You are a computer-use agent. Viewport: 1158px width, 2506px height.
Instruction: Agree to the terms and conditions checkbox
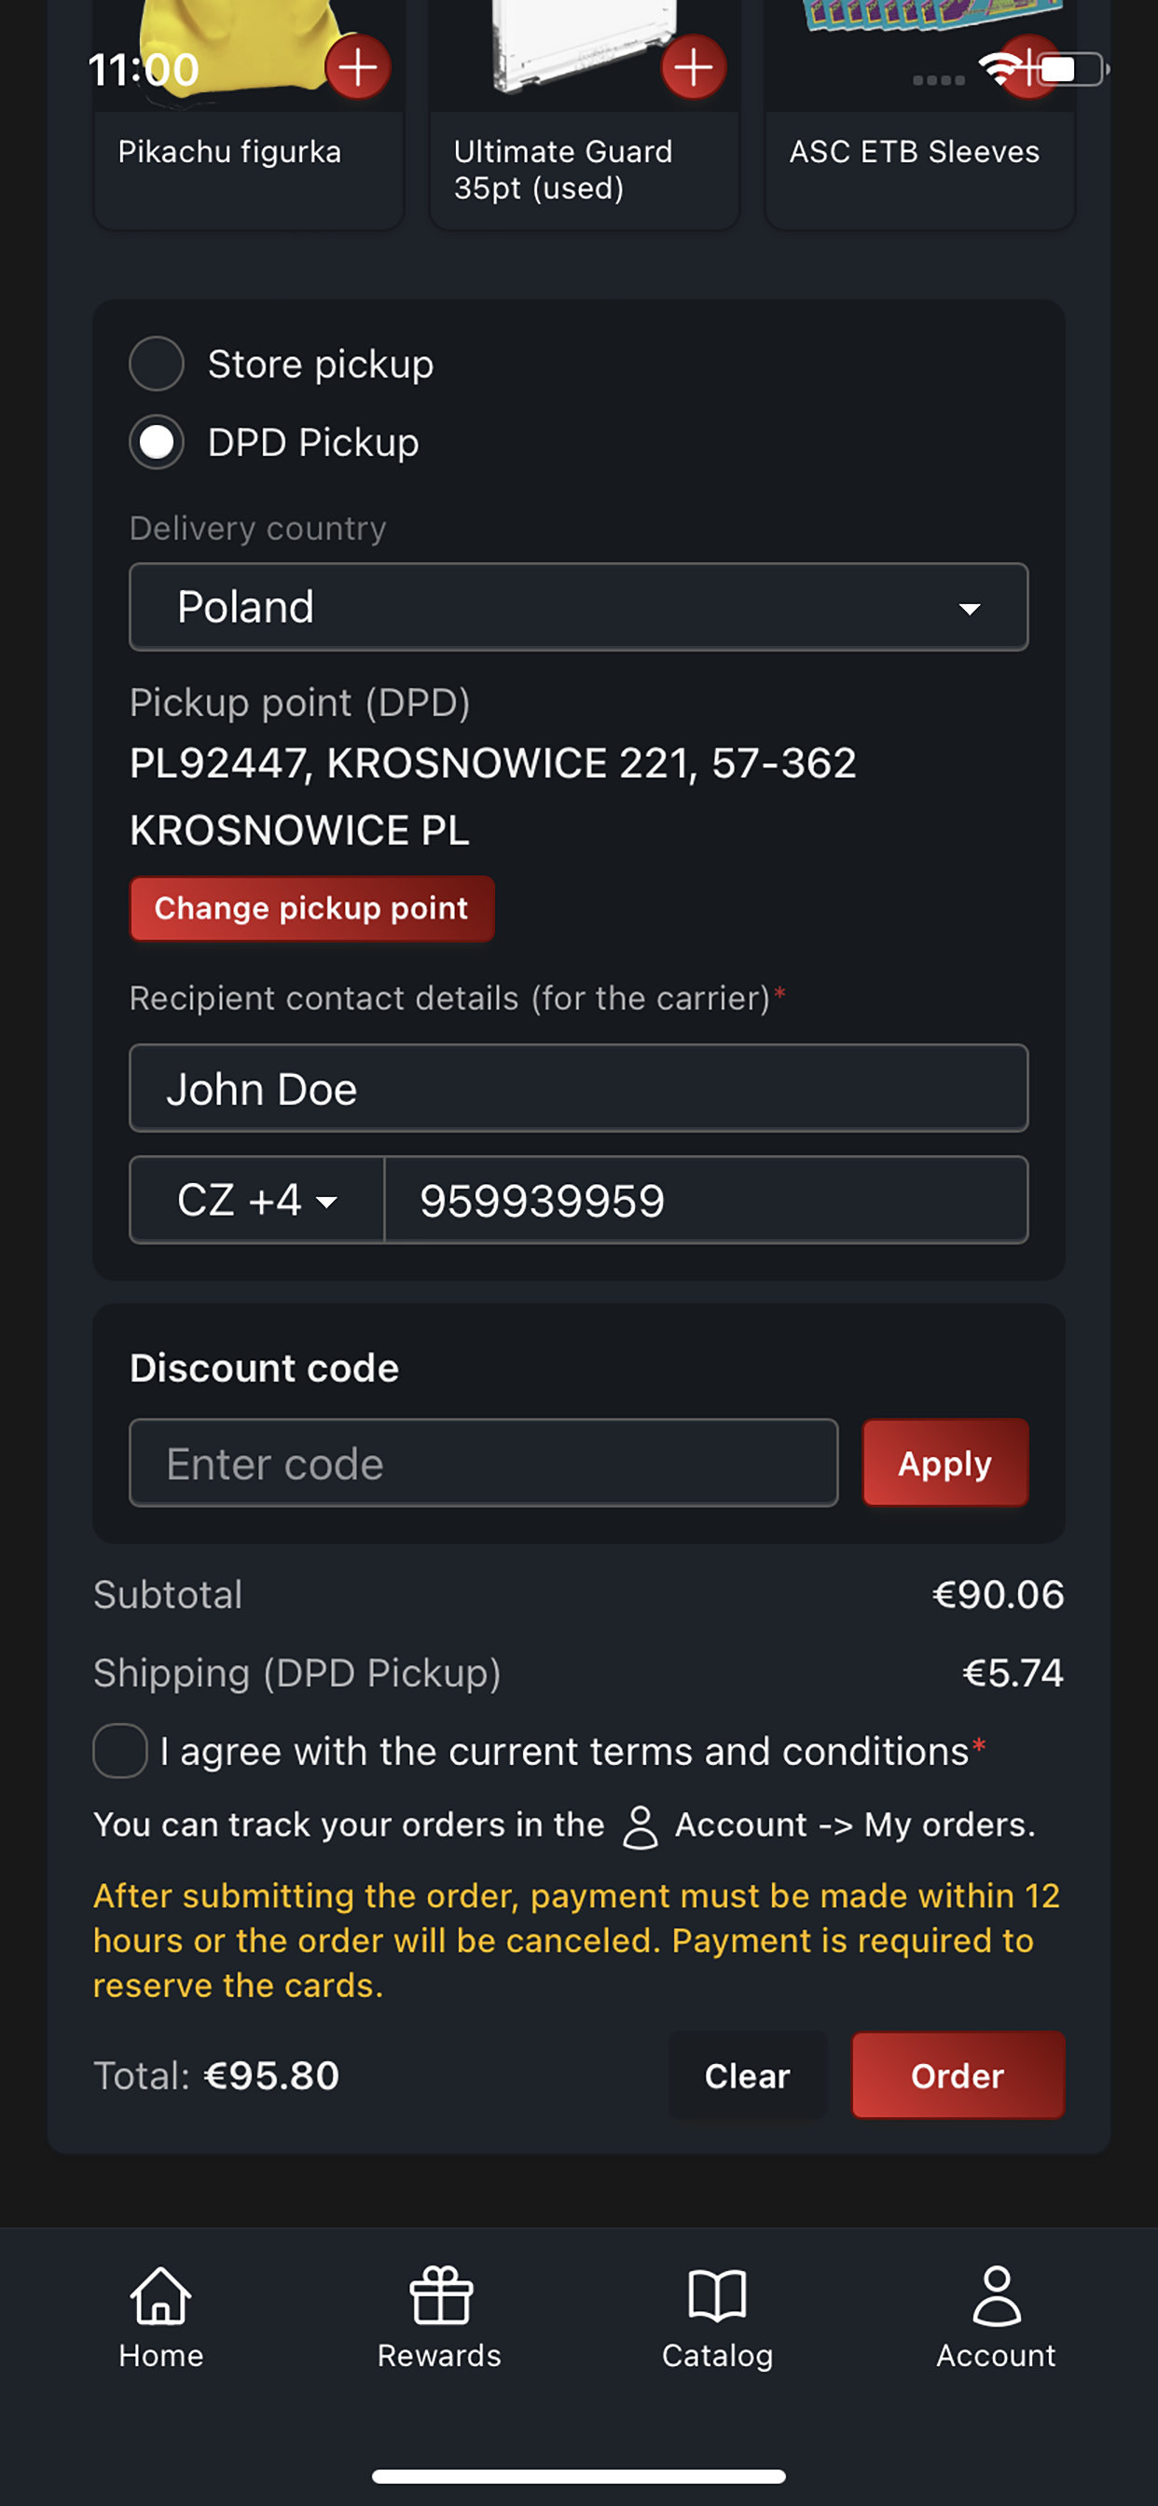[x=119, y=1751]
